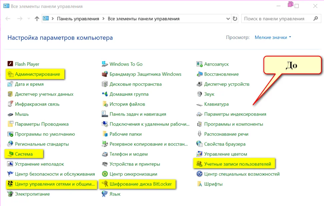
Task: Open the Система link
Action: pyautogui.click(x=24, y=154)
